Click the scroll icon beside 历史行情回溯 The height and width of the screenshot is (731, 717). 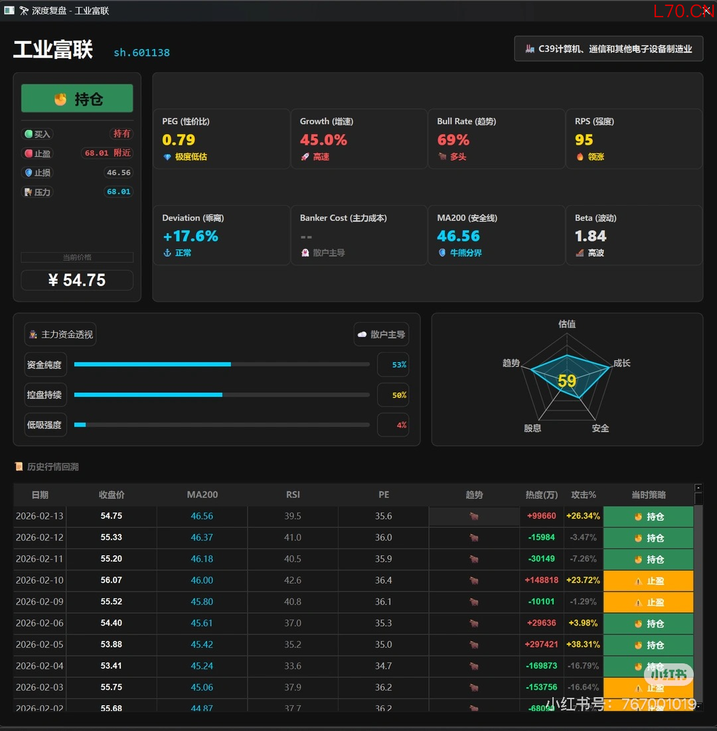19,466
